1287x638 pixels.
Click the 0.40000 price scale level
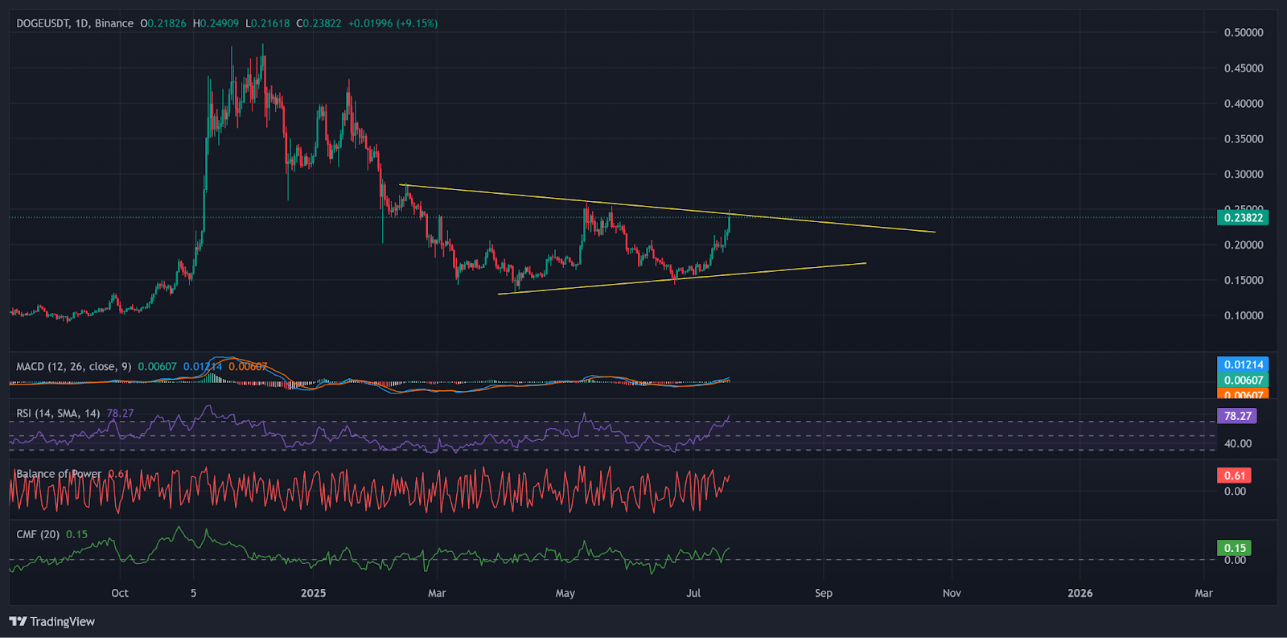tap(1244, 104)
